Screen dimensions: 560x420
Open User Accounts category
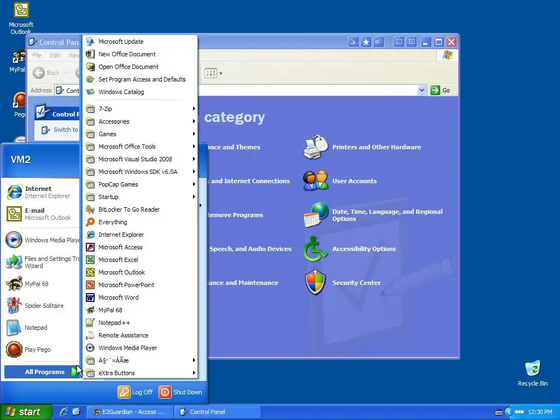tap(354, 181)
